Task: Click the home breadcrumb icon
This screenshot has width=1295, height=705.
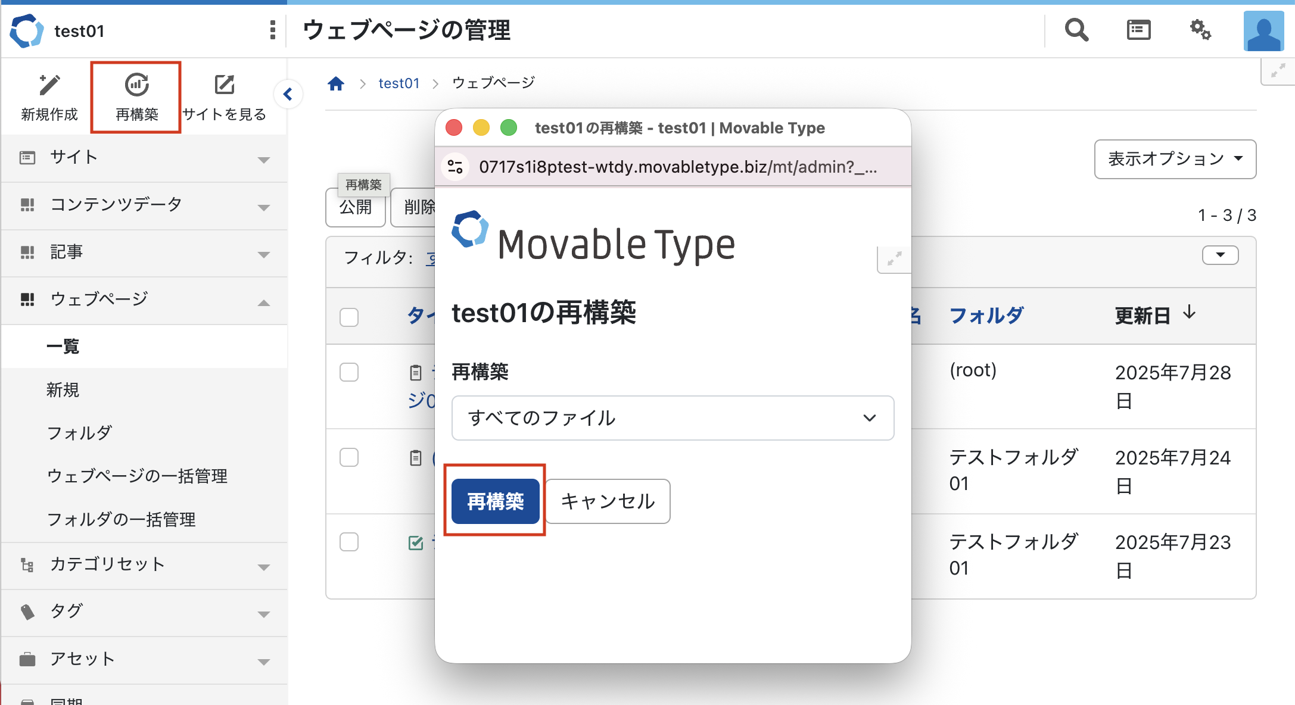Action: pos(336,84)
